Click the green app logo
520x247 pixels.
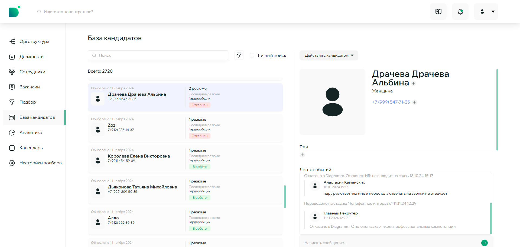click(x=14, y=12)
